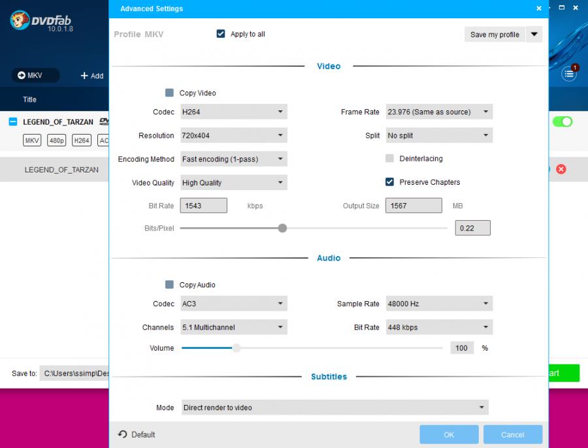Click the Cancel button

coord(512,434)
